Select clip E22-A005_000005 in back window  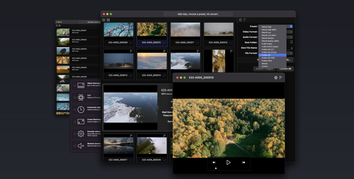click(78, 69)
